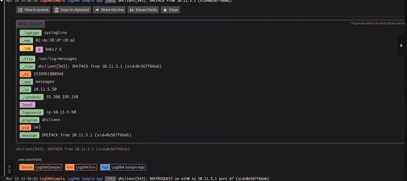
Task: Copy log line to clipboard
Action: point(72,10)
